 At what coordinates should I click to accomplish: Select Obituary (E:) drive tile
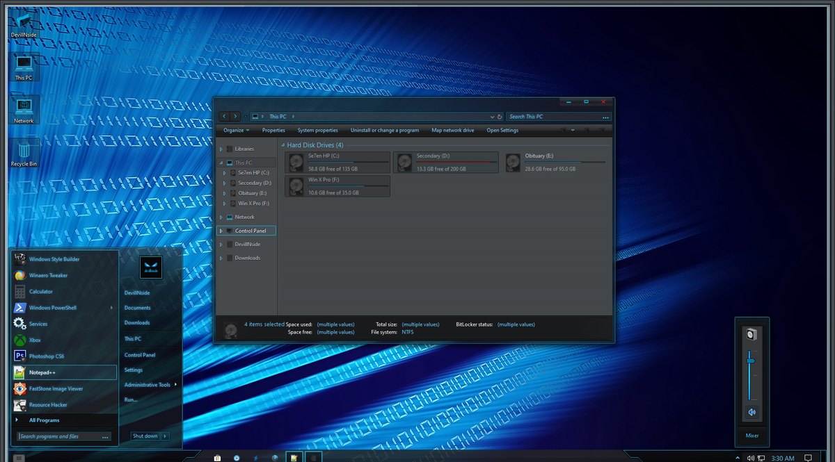(x=555, y=163)
